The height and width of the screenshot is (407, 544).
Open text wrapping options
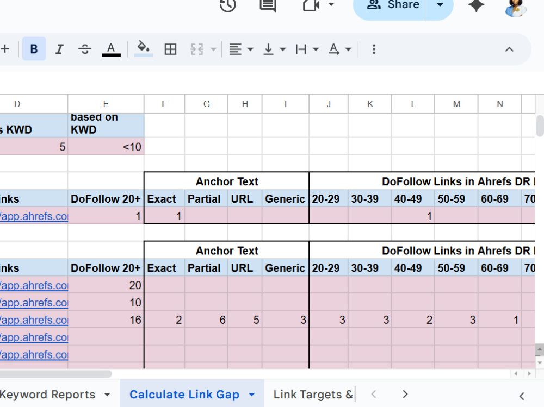[x=301, y=49]
